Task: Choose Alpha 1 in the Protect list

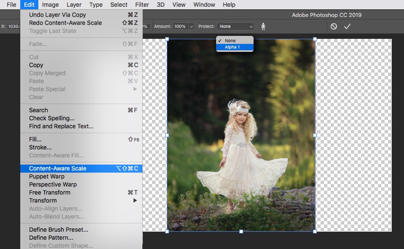Action: point(235,47)
